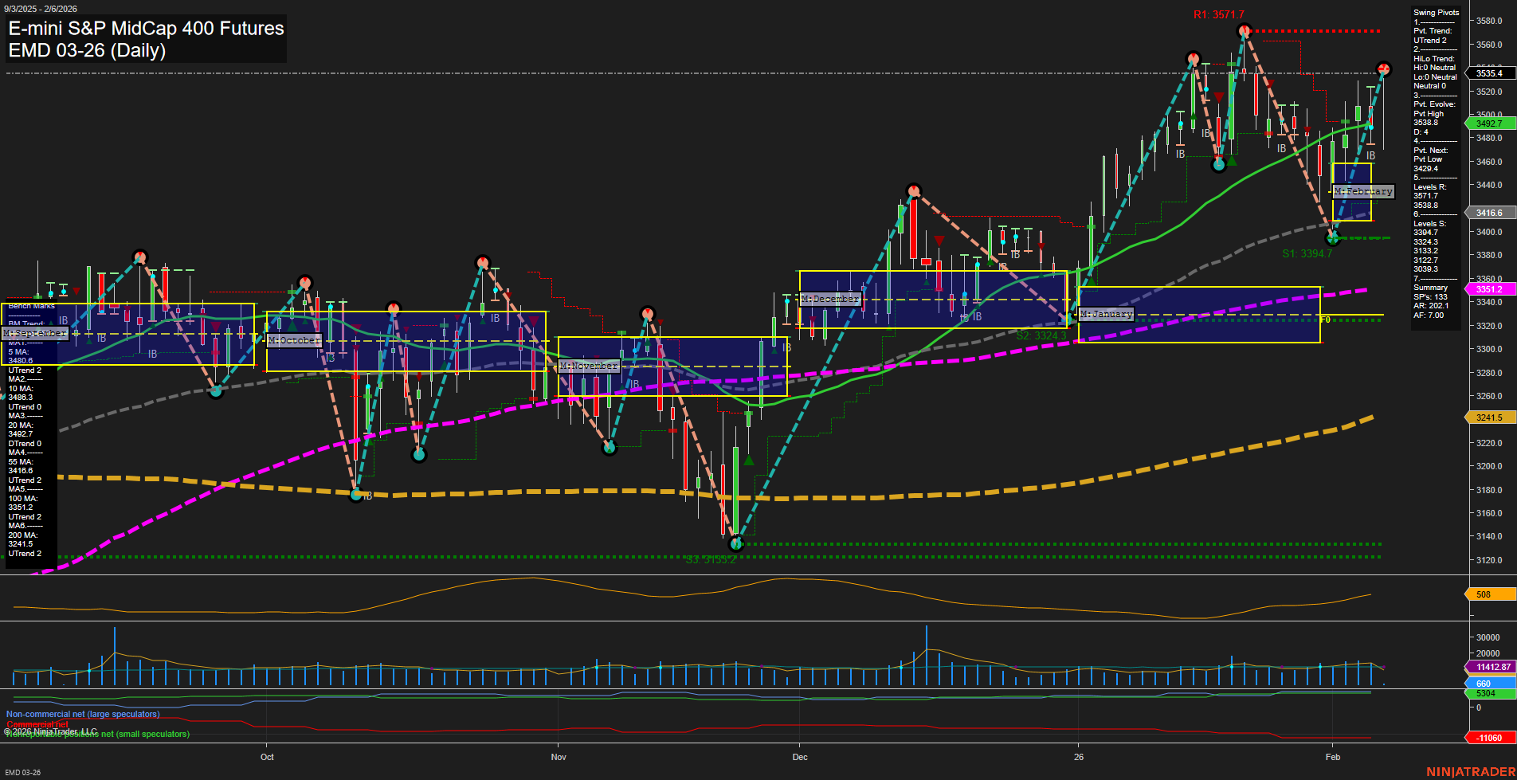Toggle the Commercial net legend label
Viewport: 1517px width, 780px height.
click(x=37, y=724)
